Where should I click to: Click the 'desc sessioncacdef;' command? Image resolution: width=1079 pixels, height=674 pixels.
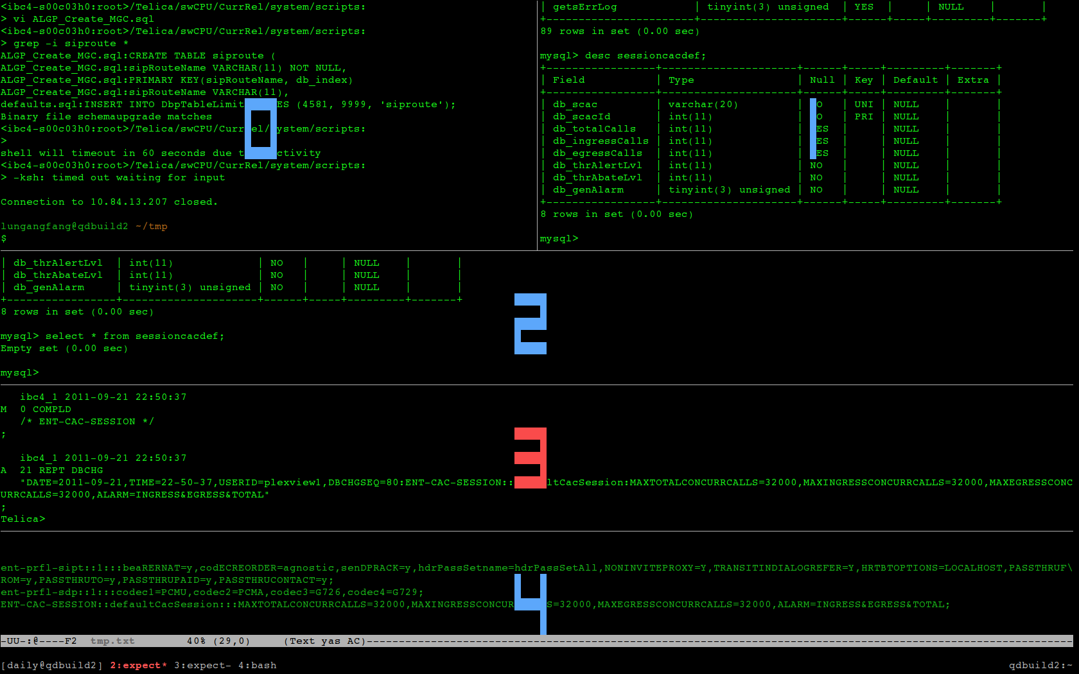pos(645,56)
